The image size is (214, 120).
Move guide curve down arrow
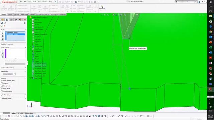point(2,57)
